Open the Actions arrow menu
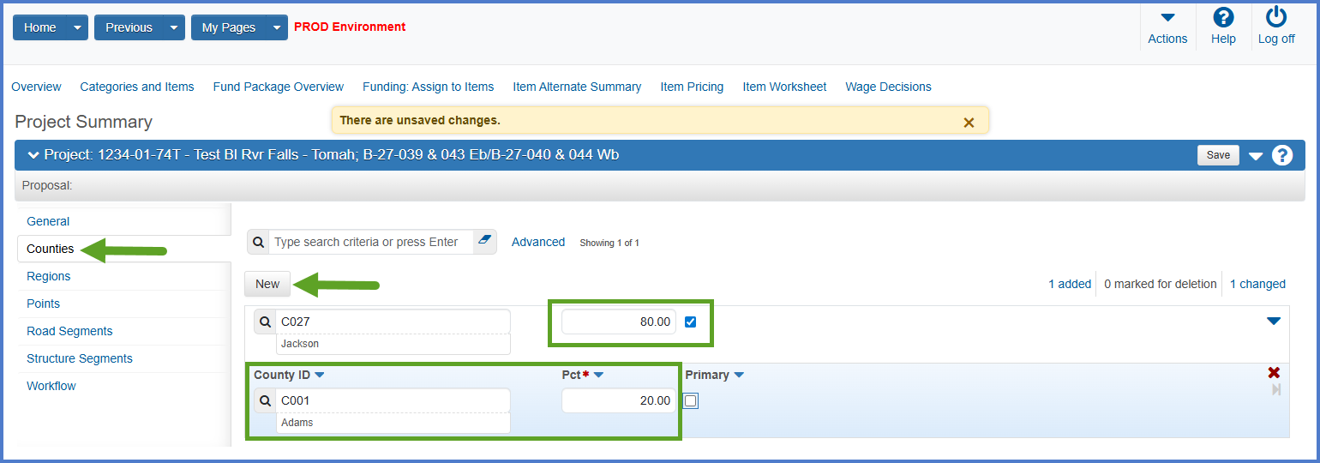The image size is (1320, 463). [x=1167, y=18]
